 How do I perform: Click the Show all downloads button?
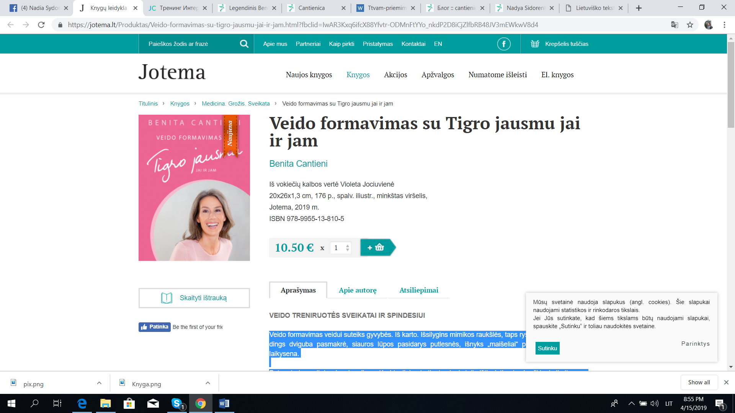(x=699, y=382)
